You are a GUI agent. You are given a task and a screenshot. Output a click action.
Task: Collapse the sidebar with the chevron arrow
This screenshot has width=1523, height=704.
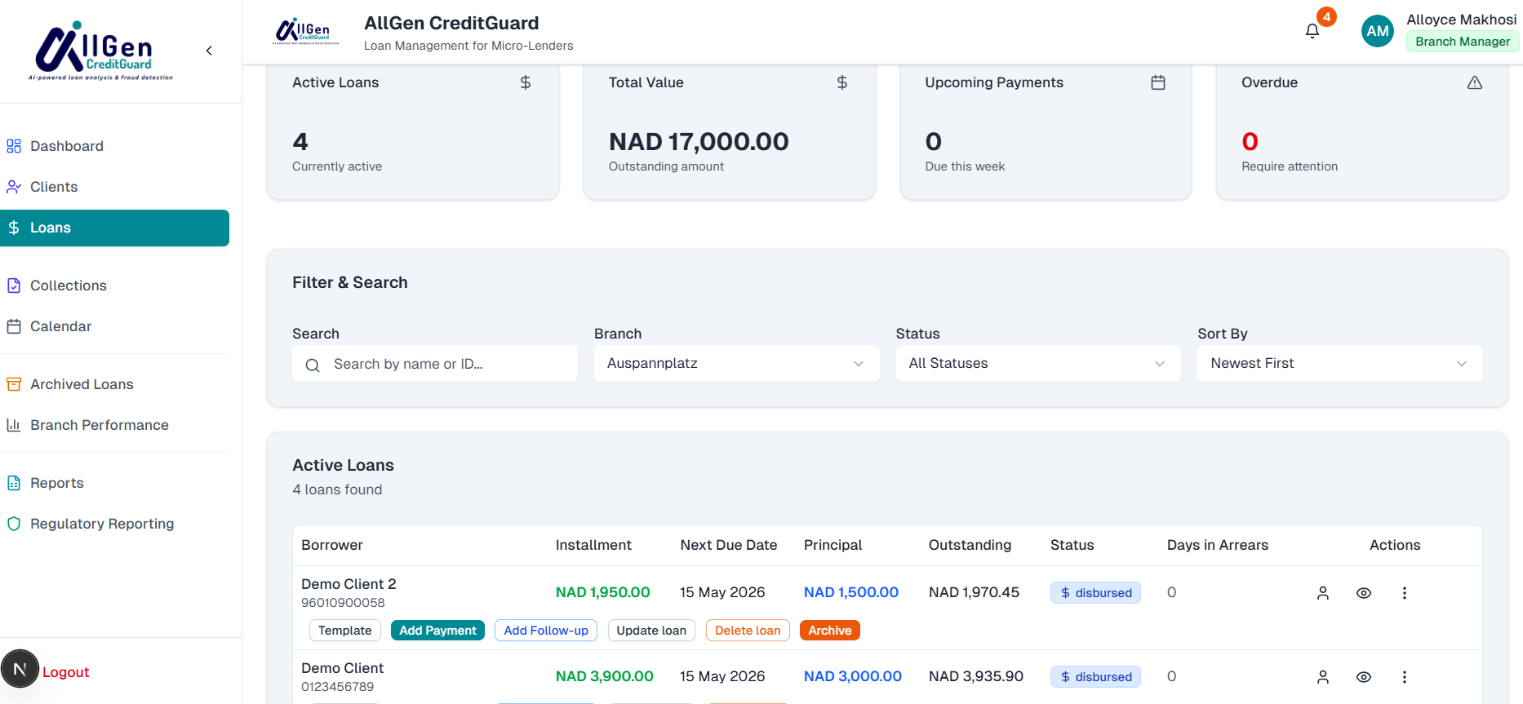[x=209, y=51]
